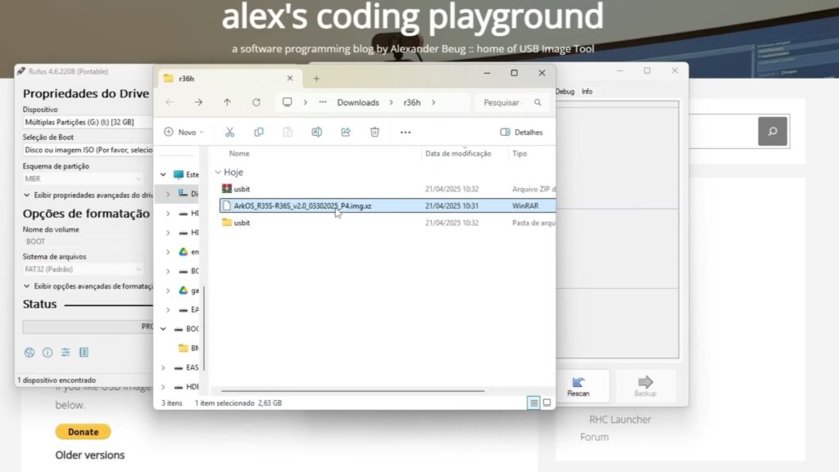
Task: Cut the selected file using the scissors icon
Action: point(230,132)
